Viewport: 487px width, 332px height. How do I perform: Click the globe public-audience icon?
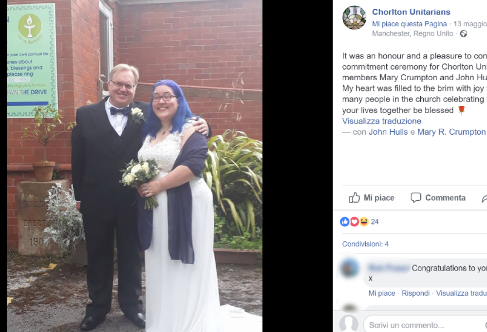[x=464, y=34]
